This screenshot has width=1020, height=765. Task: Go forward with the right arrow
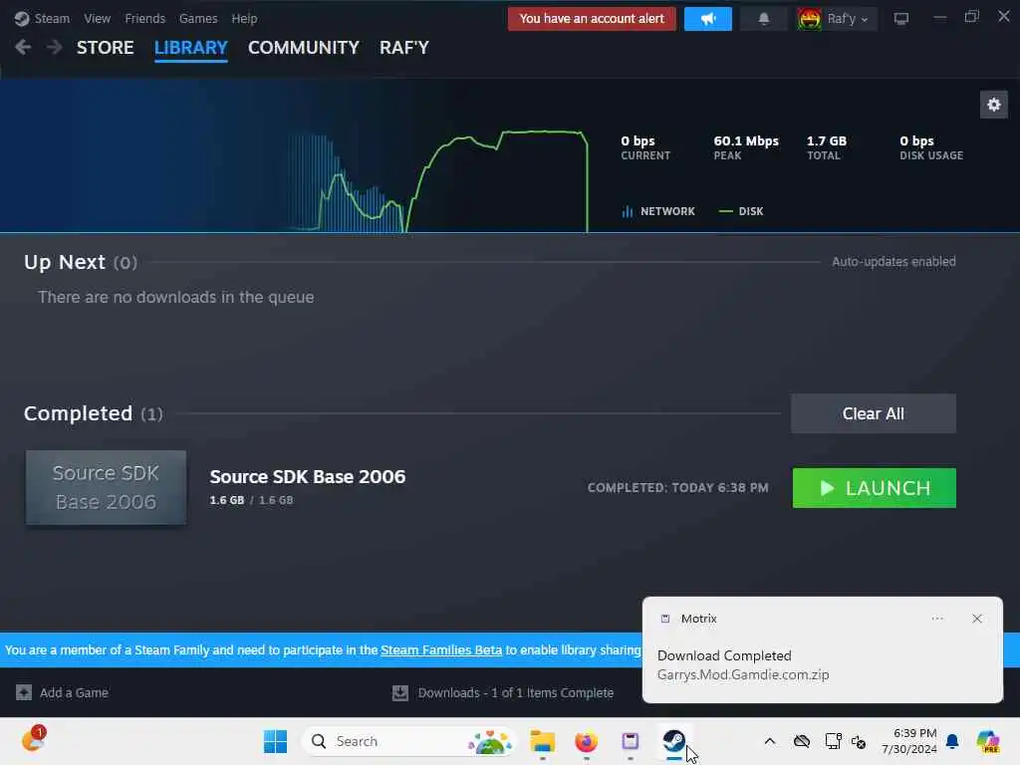click(x=55, y=47)
